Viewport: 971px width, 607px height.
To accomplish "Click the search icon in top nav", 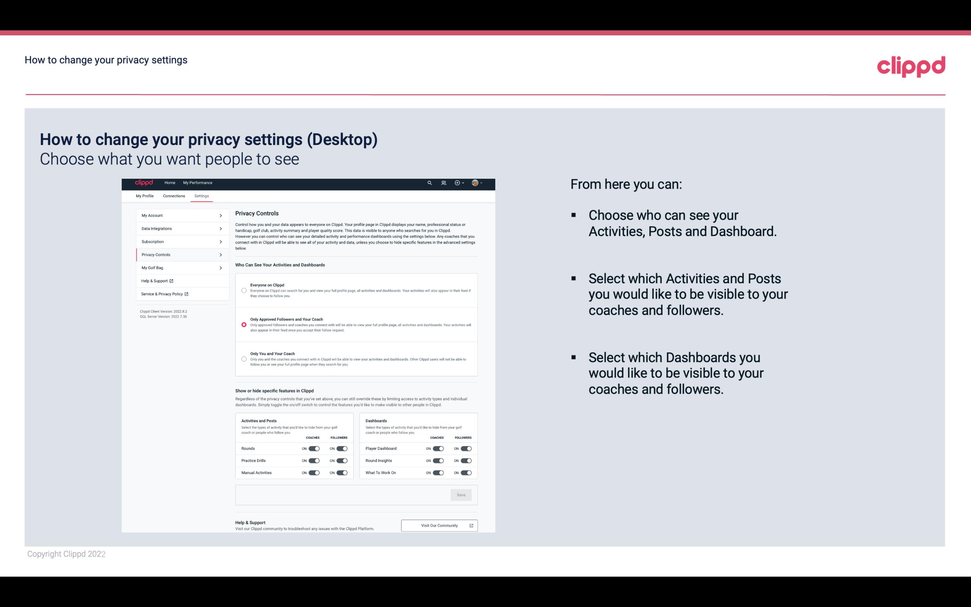I will pos(429,183).
